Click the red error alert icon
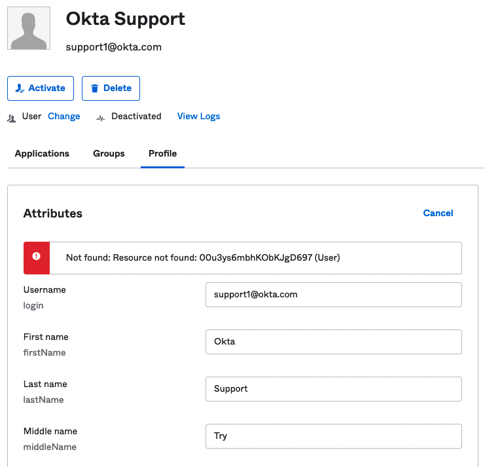The height and width of the screenshot is (467, 485). [x=37, y=257]
